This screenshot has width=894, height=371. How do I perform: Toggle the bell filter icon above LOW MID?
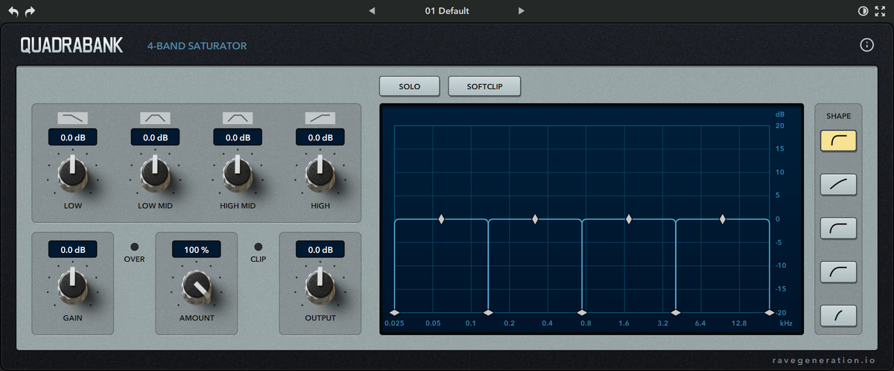(x=155, y=117)
